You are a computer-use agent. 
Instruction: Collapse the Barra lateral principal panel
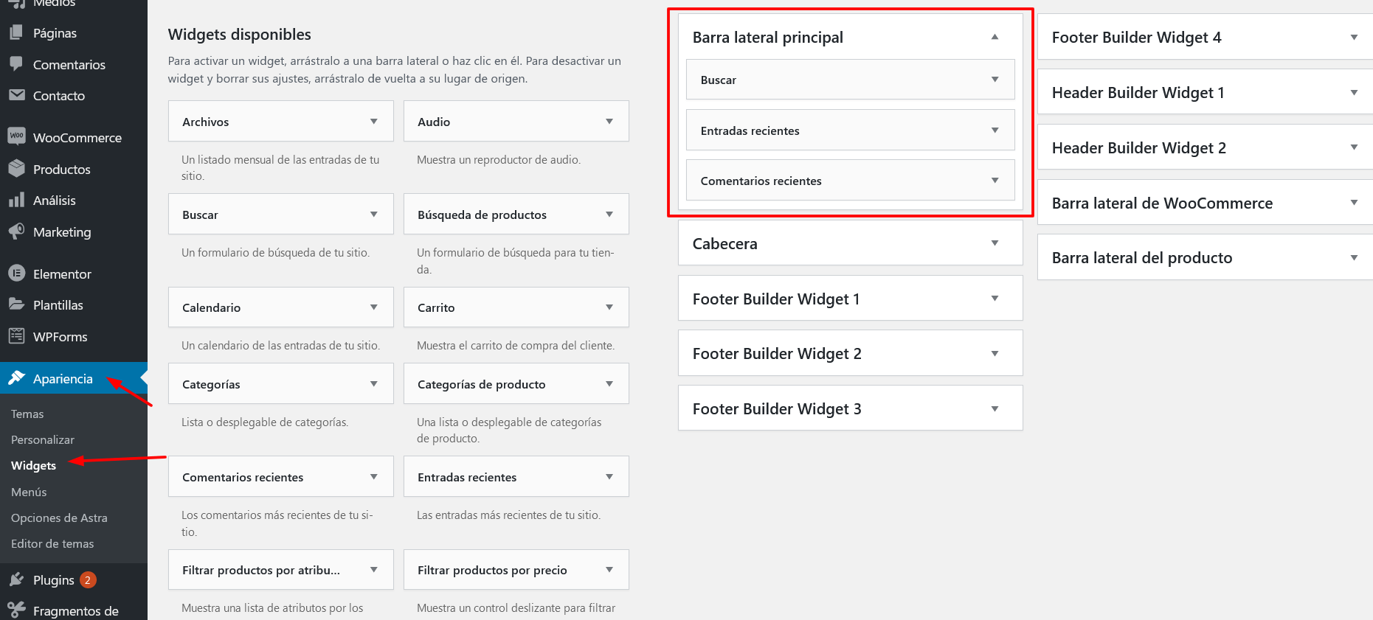[x=995, y=37]
